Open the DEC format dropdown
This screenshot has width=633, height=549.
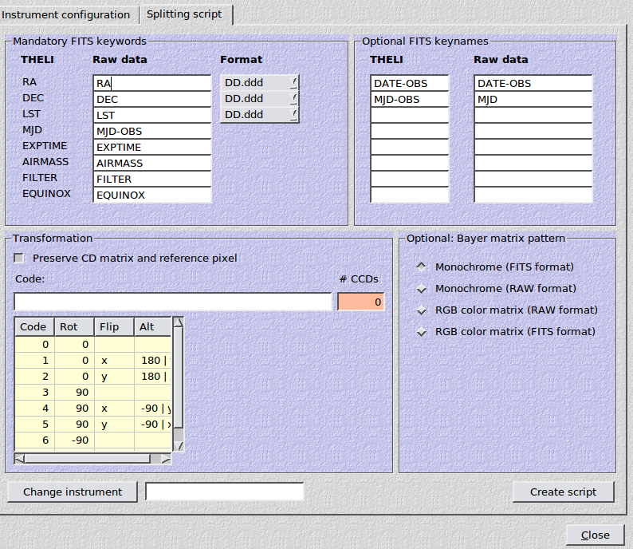[259, 99]
